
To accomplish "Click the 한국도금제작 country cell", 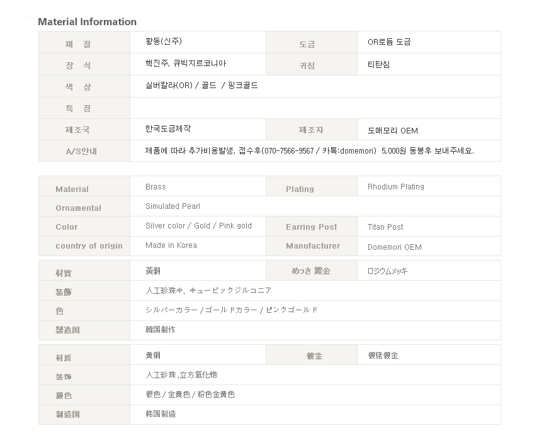I will coord(168,128).
